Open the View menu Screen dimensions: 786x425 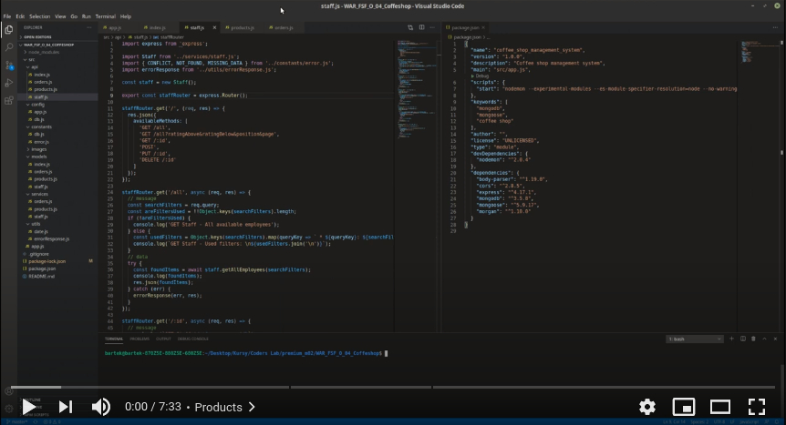pos(60,16)
